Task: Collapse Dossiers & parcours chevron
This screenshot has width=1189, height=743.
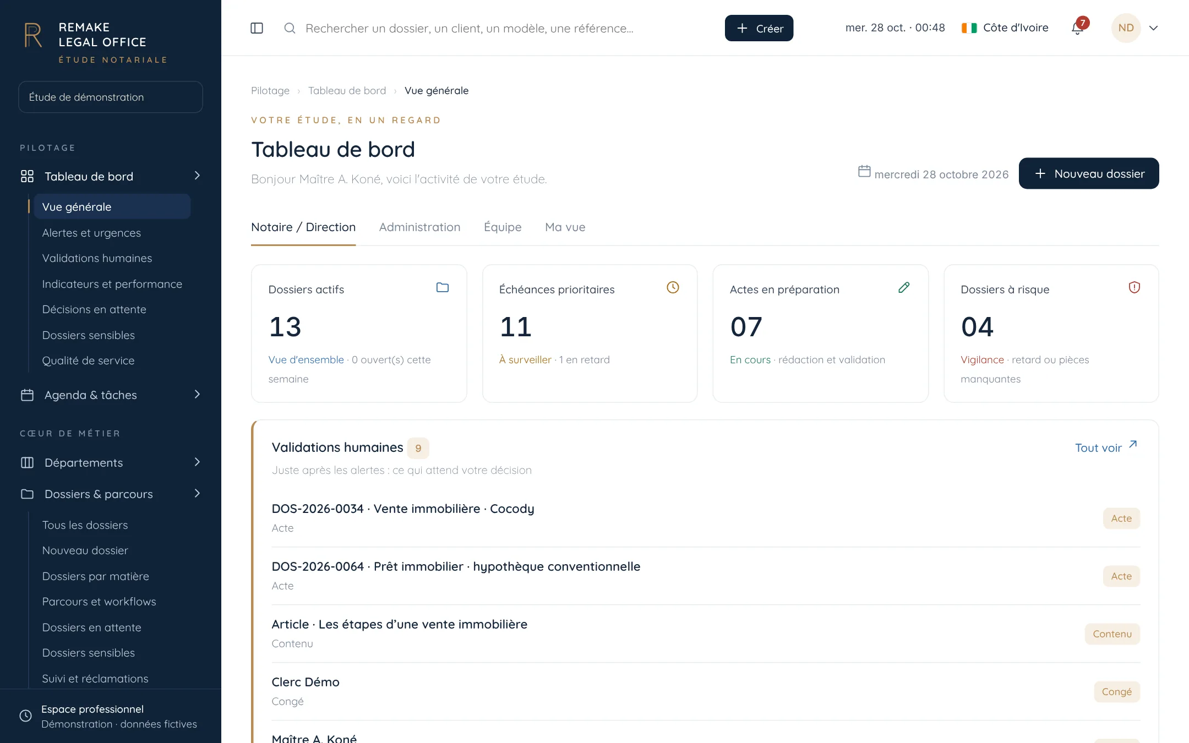Action: click(197, 494)
